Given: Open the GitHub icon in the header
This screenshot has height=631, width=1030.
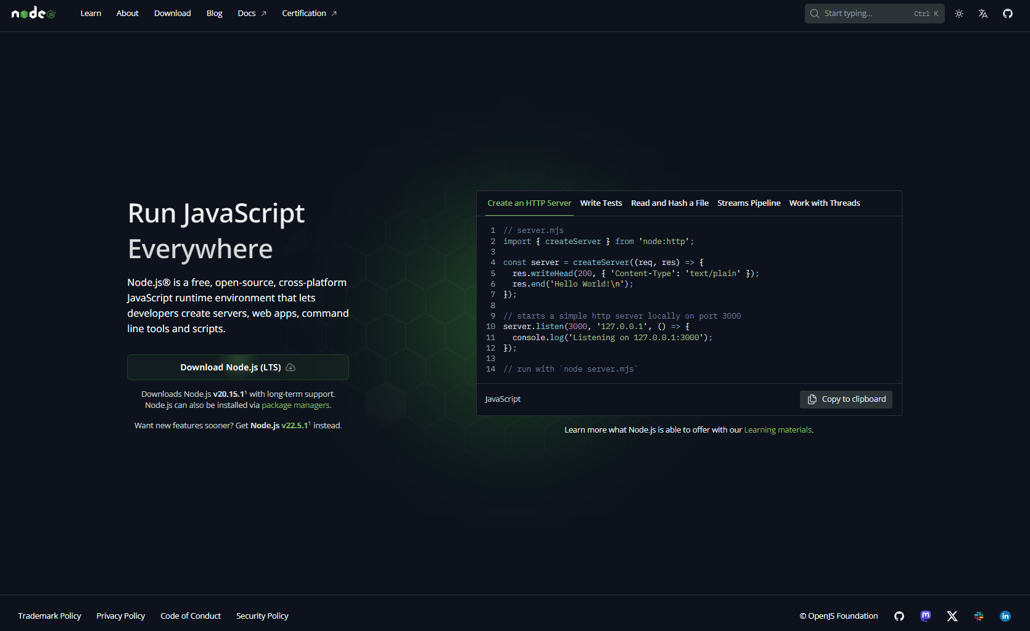Looking at the screenshot, I should click(1008, 14).
